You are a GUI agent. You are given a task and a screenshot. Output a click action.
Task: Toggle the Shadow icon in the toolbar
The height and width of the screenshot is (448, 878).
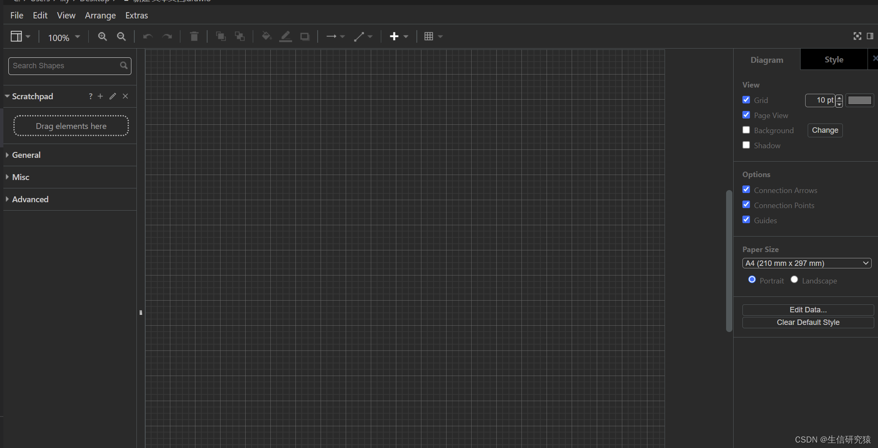(305, 36)
